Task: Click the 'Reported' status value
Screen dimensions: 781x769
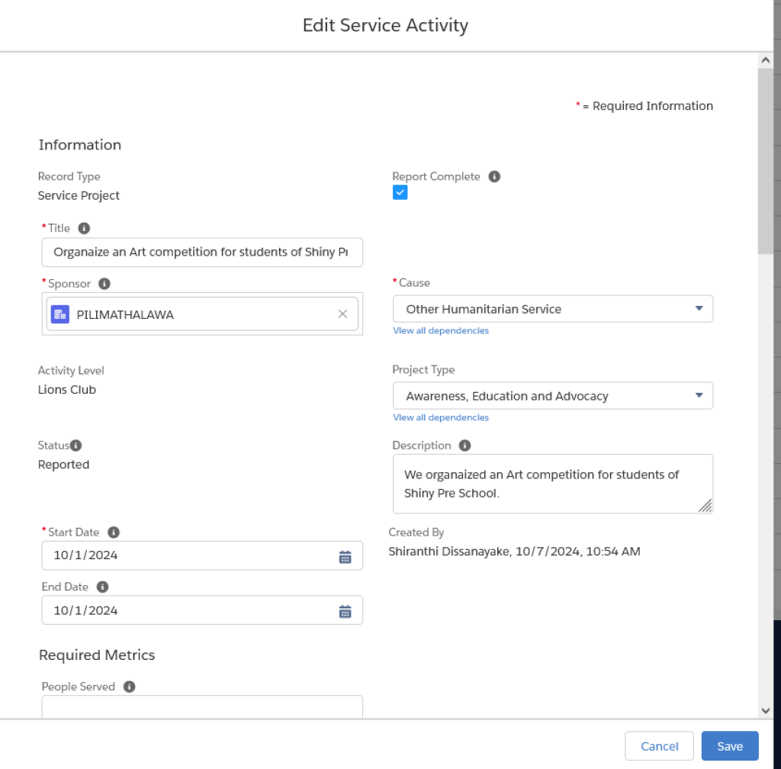Action: click(64, 464)
